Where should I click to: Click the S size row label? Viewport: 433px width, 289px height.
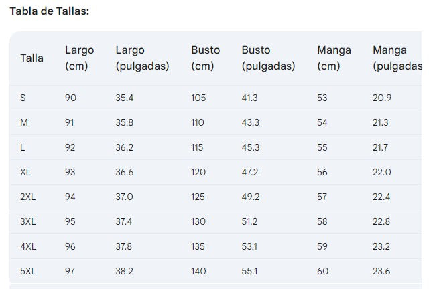[23, 98]
